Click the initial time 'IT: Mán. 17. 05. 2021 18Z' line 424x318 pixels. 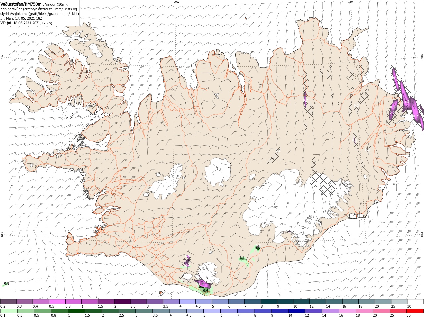click(22, 18)
